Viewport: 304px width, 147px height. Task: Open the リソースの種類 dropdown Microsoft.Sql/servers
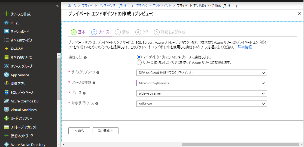click(x=202, y=83)
